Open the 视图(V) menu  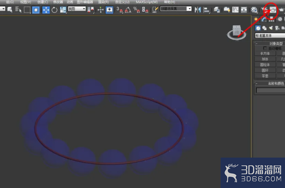pyautogui.click(x=25, y=2)
